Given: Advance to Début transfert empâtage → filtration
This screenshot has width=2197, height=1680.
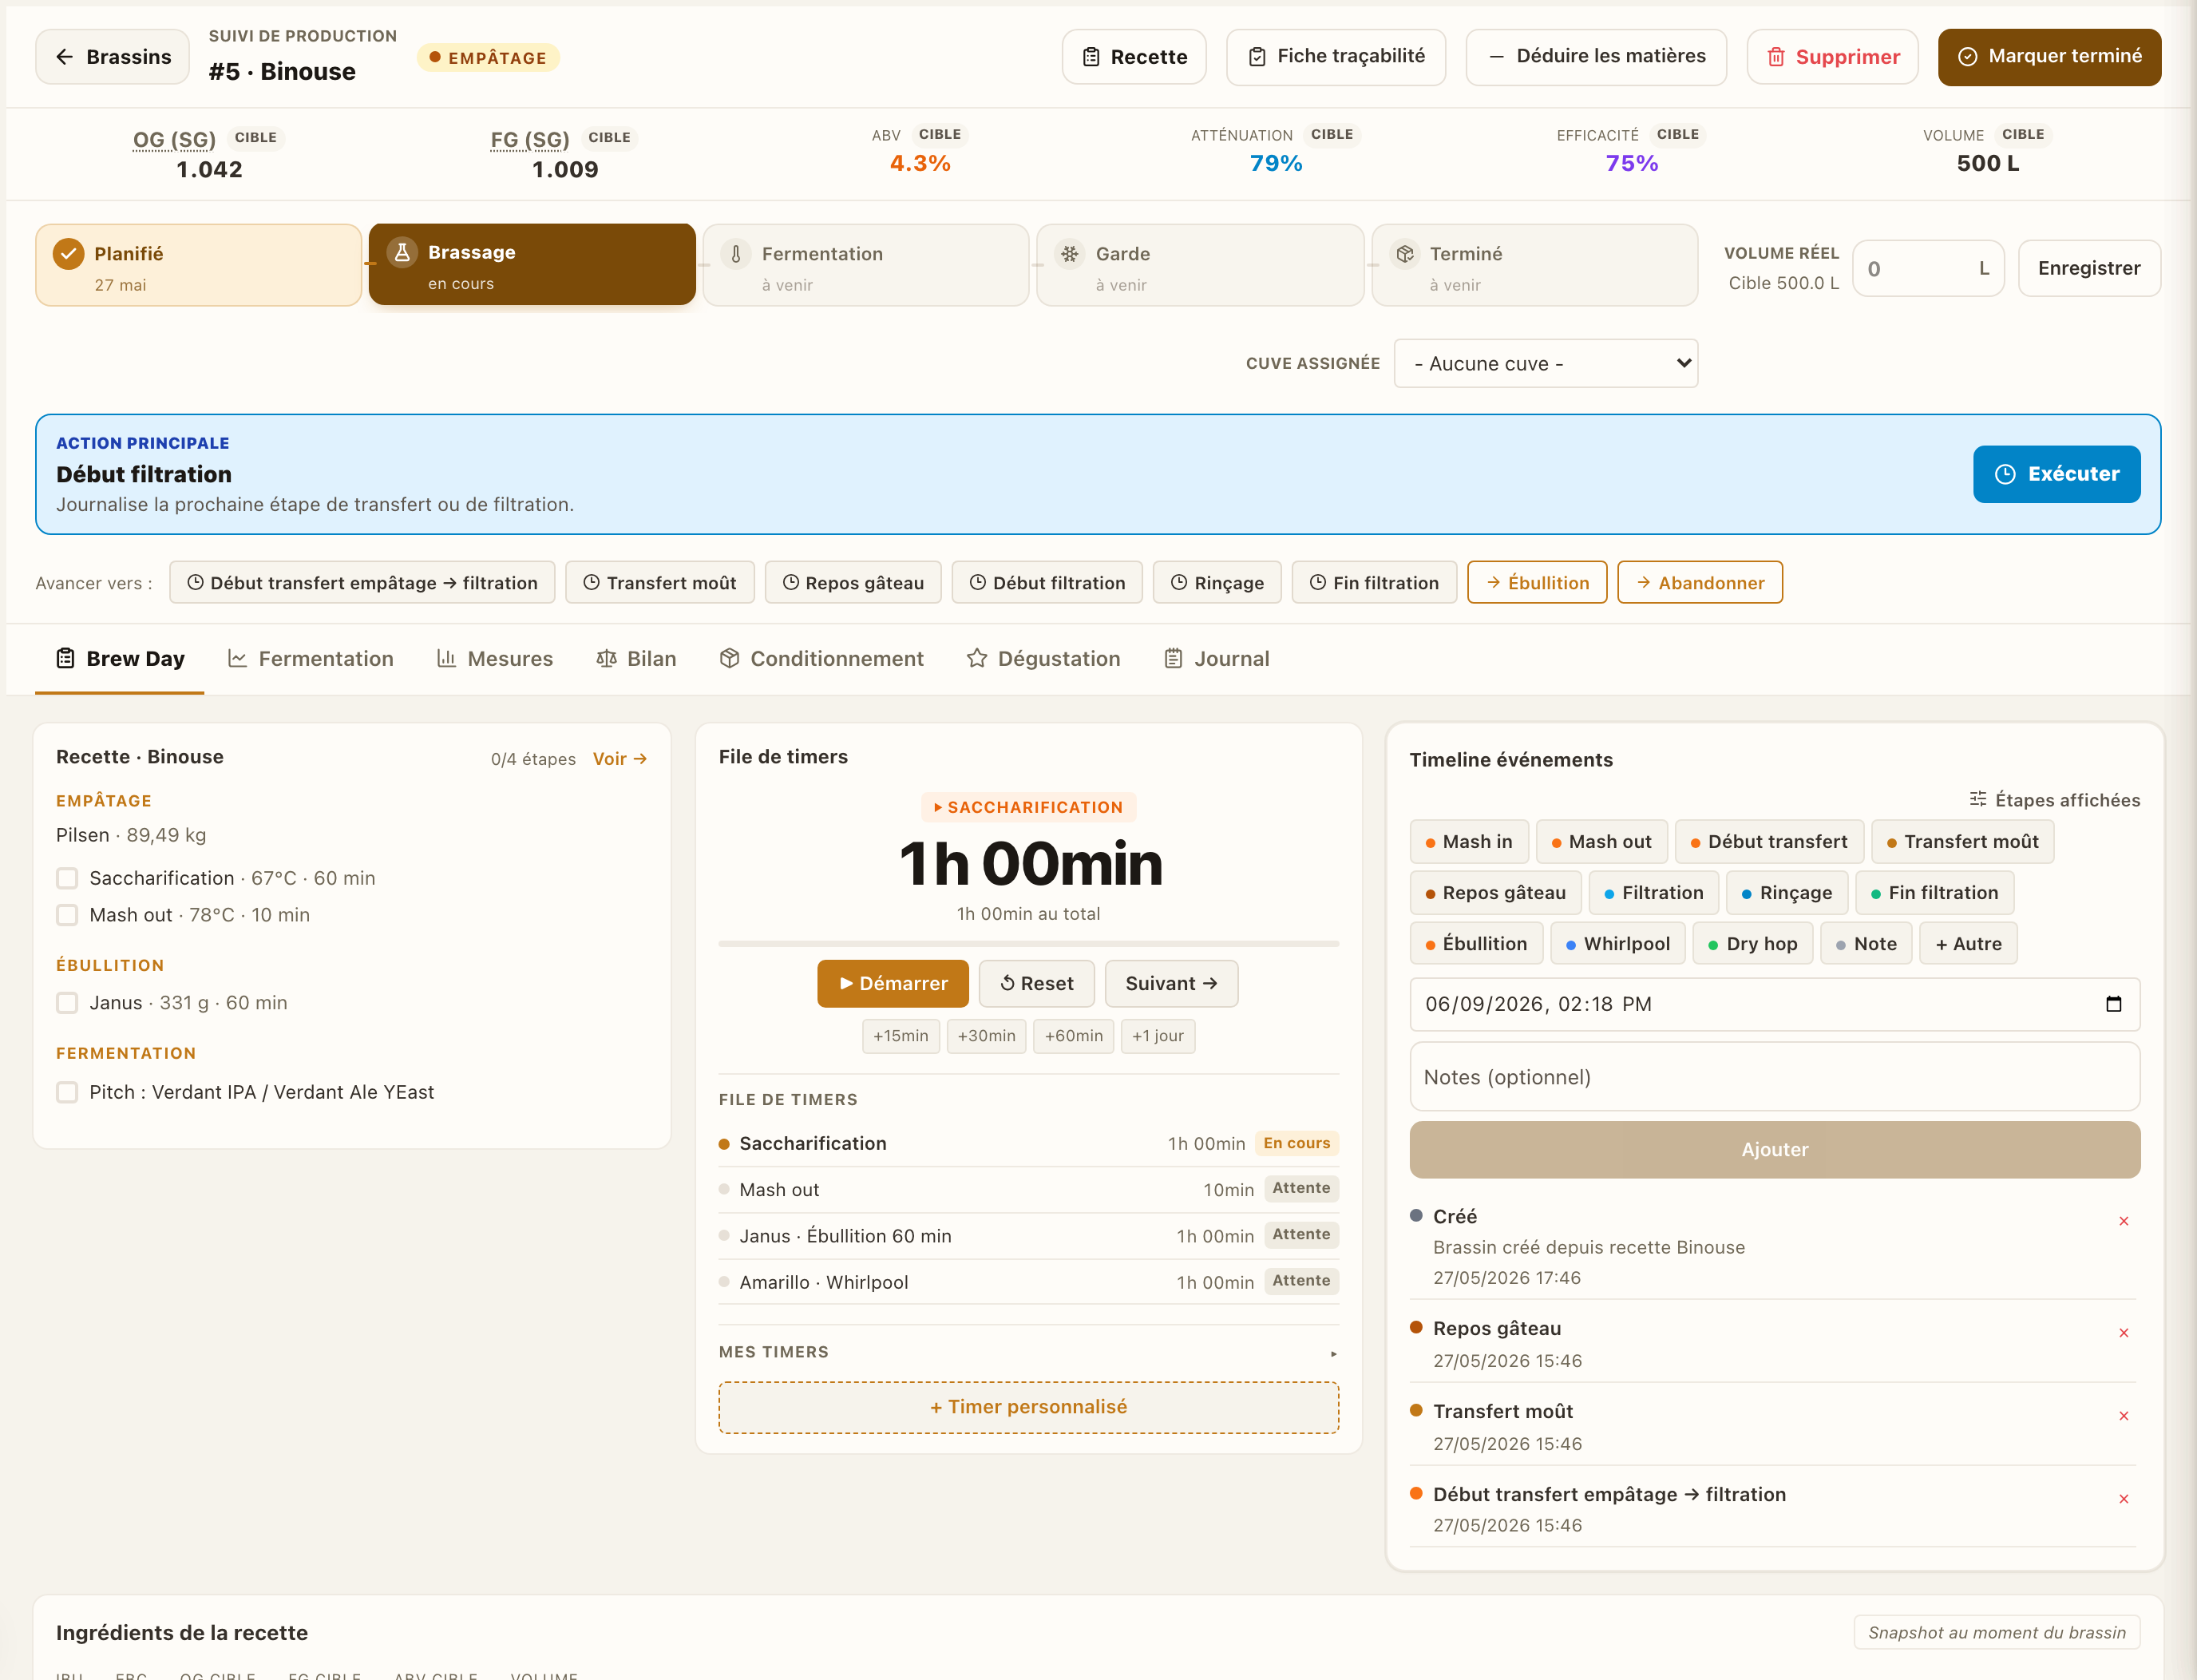Looking at the screenshot, I should [362, 582].
